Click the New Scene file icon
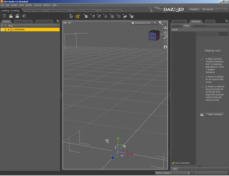Image resolution: width=229 pixels, height=176 pixels. (x=4, y=16)
